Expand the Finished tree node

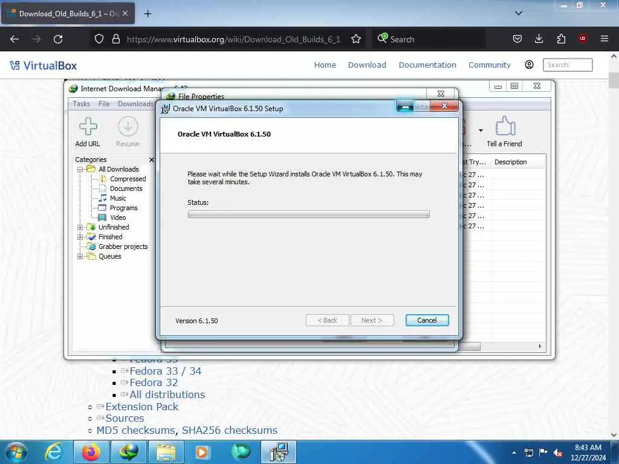click(80, 237)
